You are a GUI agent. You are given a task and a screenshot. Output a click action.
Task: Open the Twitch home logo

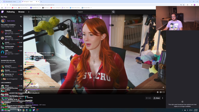coord(2,12)
